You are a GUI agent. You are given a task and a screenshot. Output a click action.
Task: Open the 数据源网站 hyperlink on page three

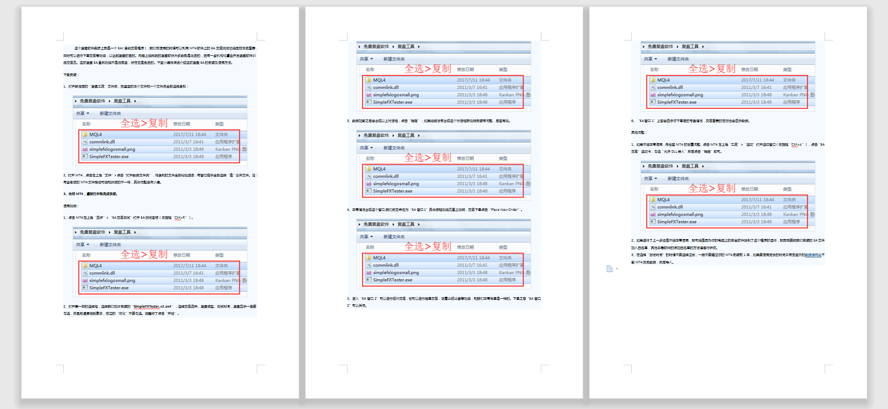coord(813,255)
